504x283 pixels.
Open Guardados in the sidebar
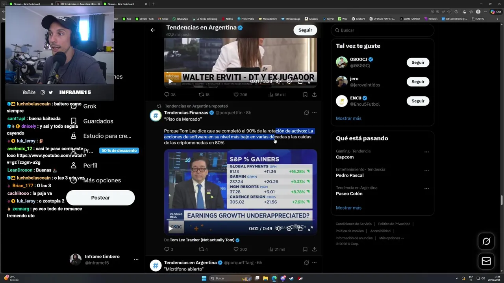coord(91,121)
